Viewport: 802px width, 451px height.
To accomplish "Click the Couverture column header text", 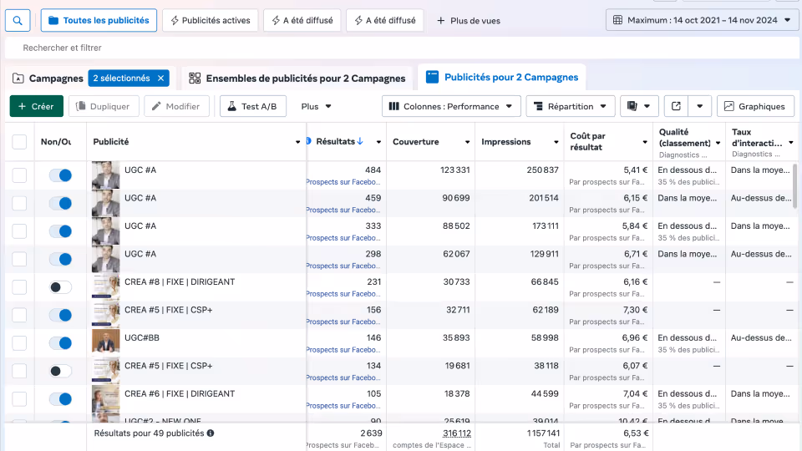I will pos(416,142).
